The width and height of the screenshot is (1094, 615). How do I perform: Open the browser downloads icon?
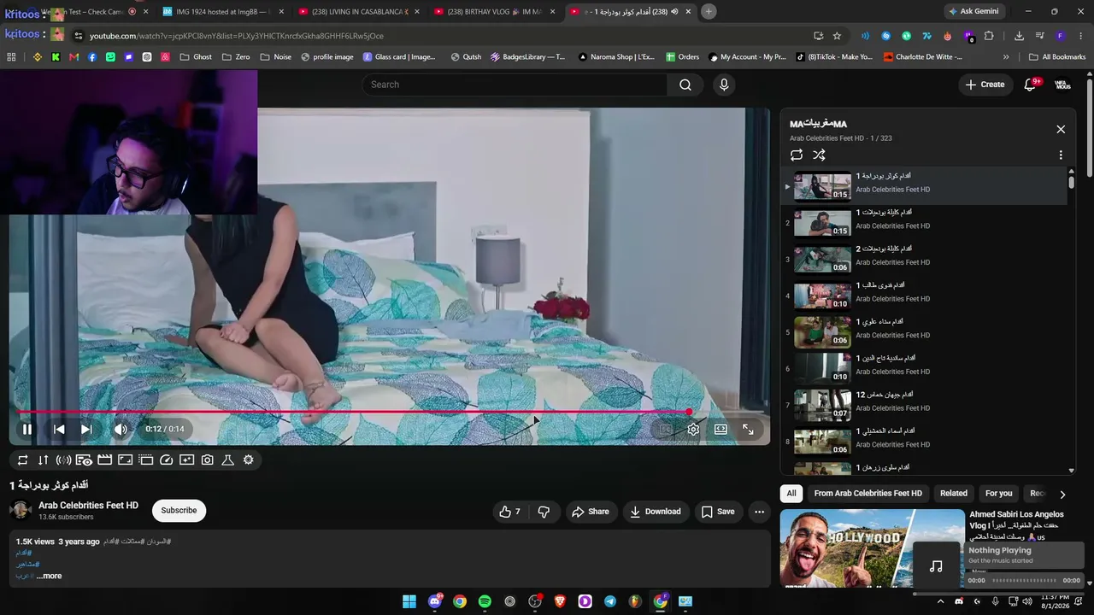coord(1019,36)
